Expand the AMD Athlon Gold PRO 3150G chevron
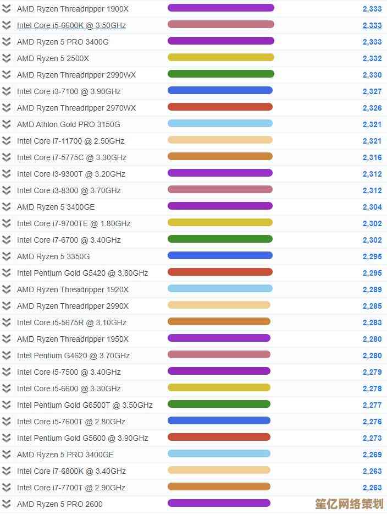 (x=7, y=124)
